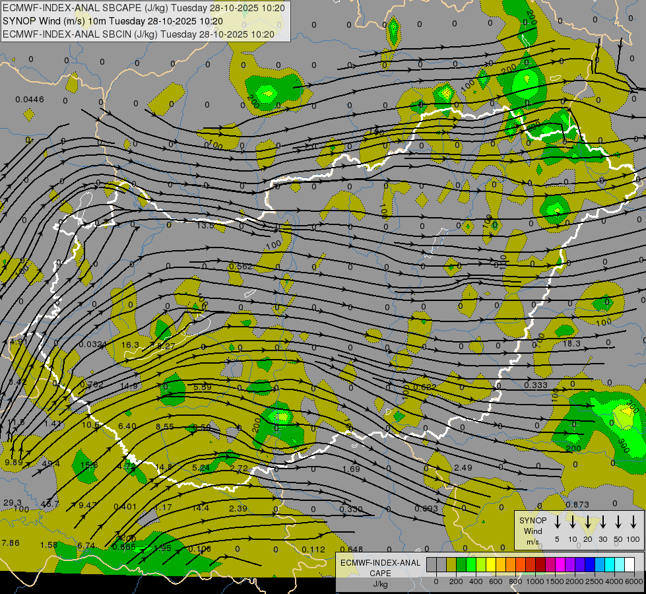646x594 pixels.
Task: Click the 0.0446 value on the map
Action: (30, 100)
